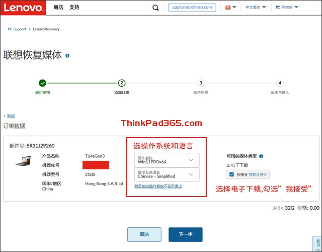Open the 中文简体 language dropdown
This screenshot has width=322, height=252.
coord(256,8)
